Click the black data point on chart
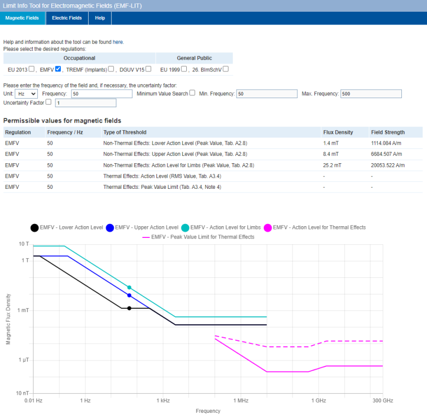This screenshot has height=415, width=427. pyautogui.click(x=129, y=308)
